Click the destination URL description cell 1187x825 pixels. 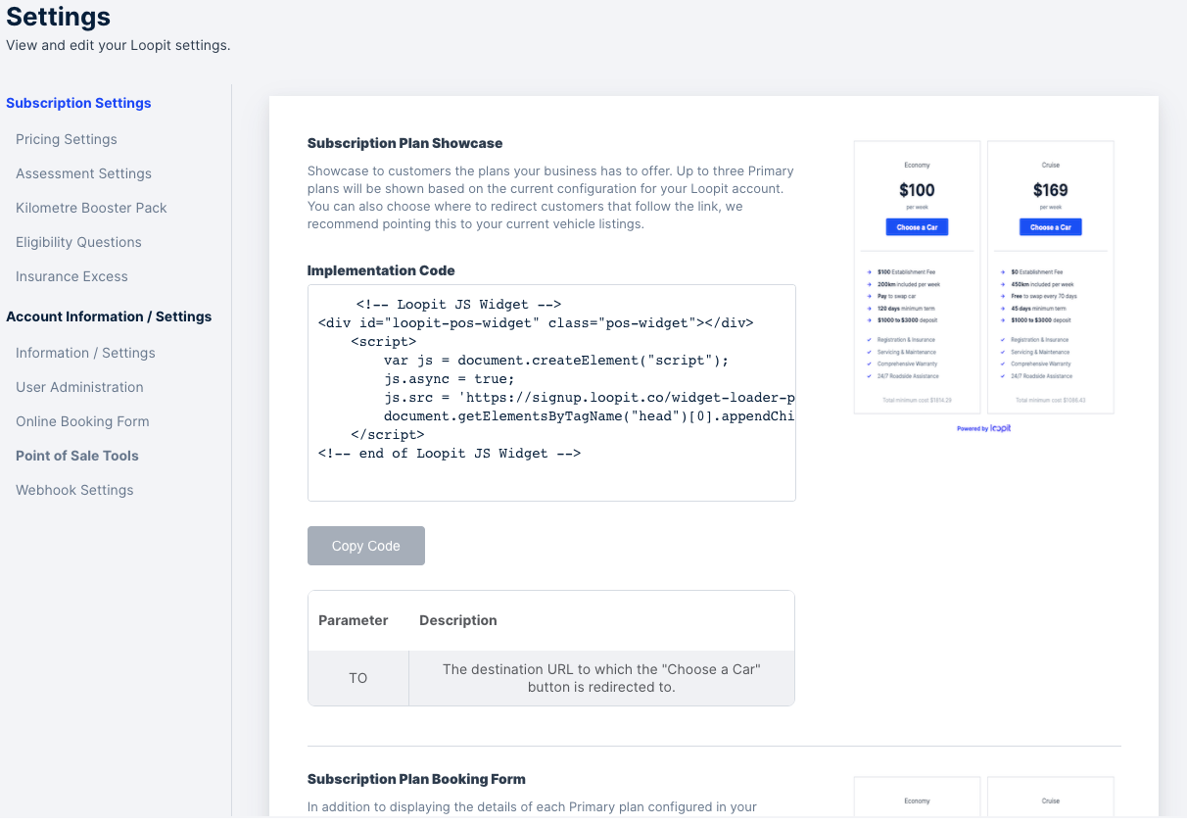point(601,678)
